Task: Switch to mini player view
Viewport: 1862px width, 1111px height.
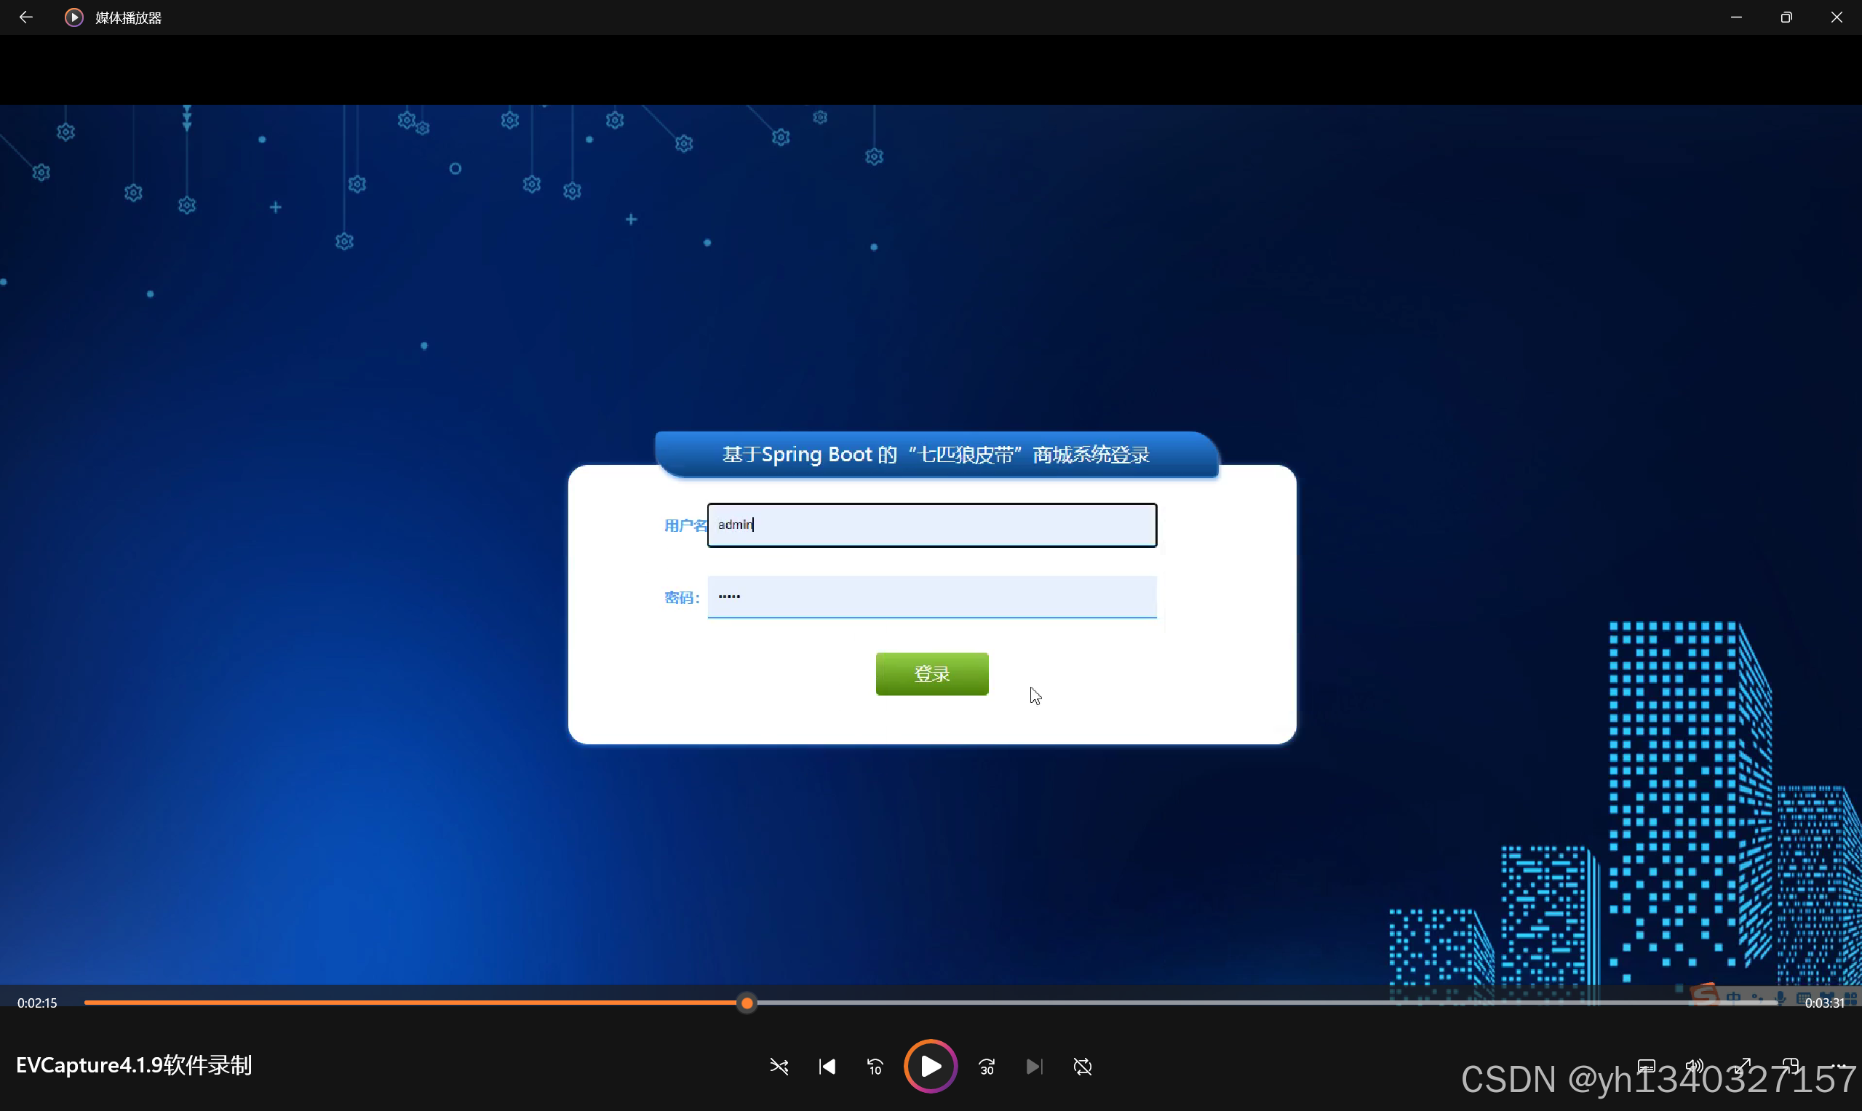Action: click(1791, 1066)
